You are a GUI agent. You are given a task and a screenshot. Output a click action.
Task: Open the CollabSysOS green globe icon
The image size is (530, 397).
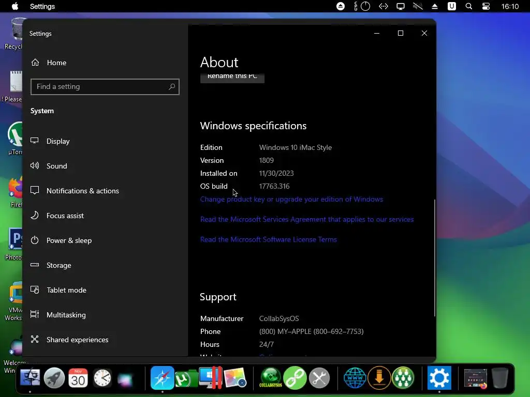[x=271, y=378]
